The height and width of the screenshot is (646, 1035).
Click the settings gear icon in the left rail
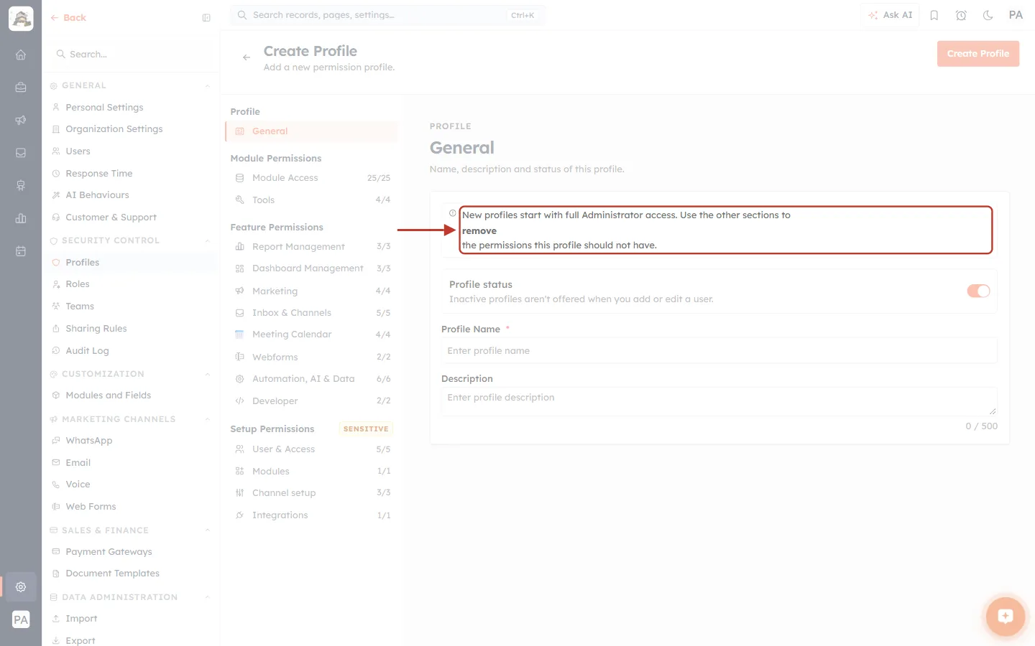point(21,587)
